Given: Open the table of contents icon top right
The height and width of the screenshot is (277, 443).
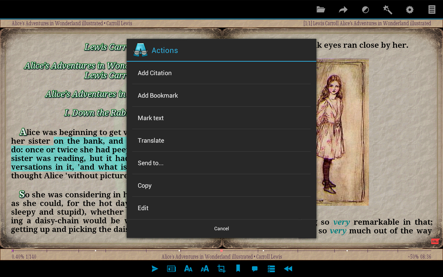Looking at the screenshot, I should (431, 9).
